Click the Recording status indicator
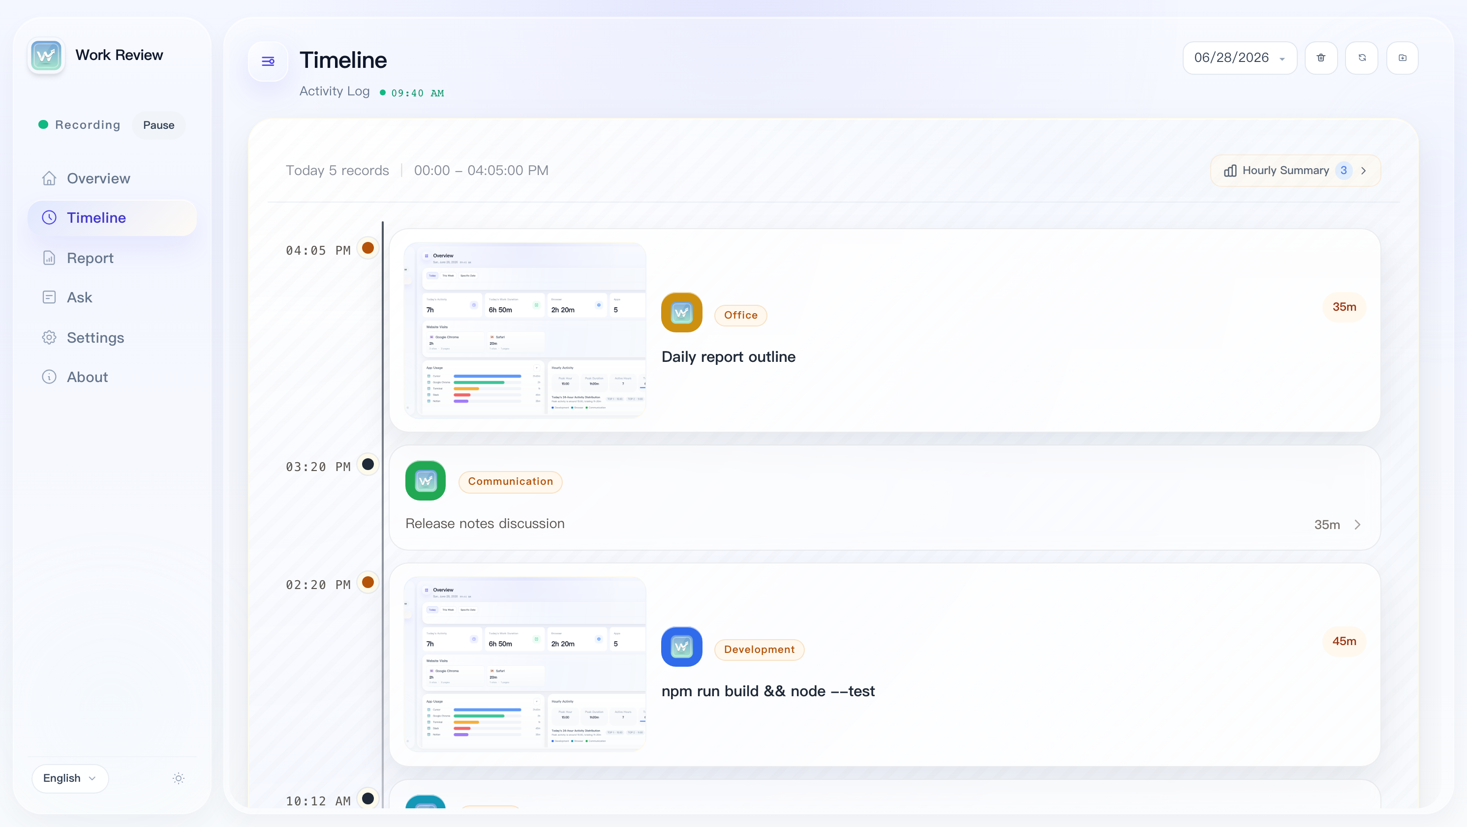 click(79, 125)
